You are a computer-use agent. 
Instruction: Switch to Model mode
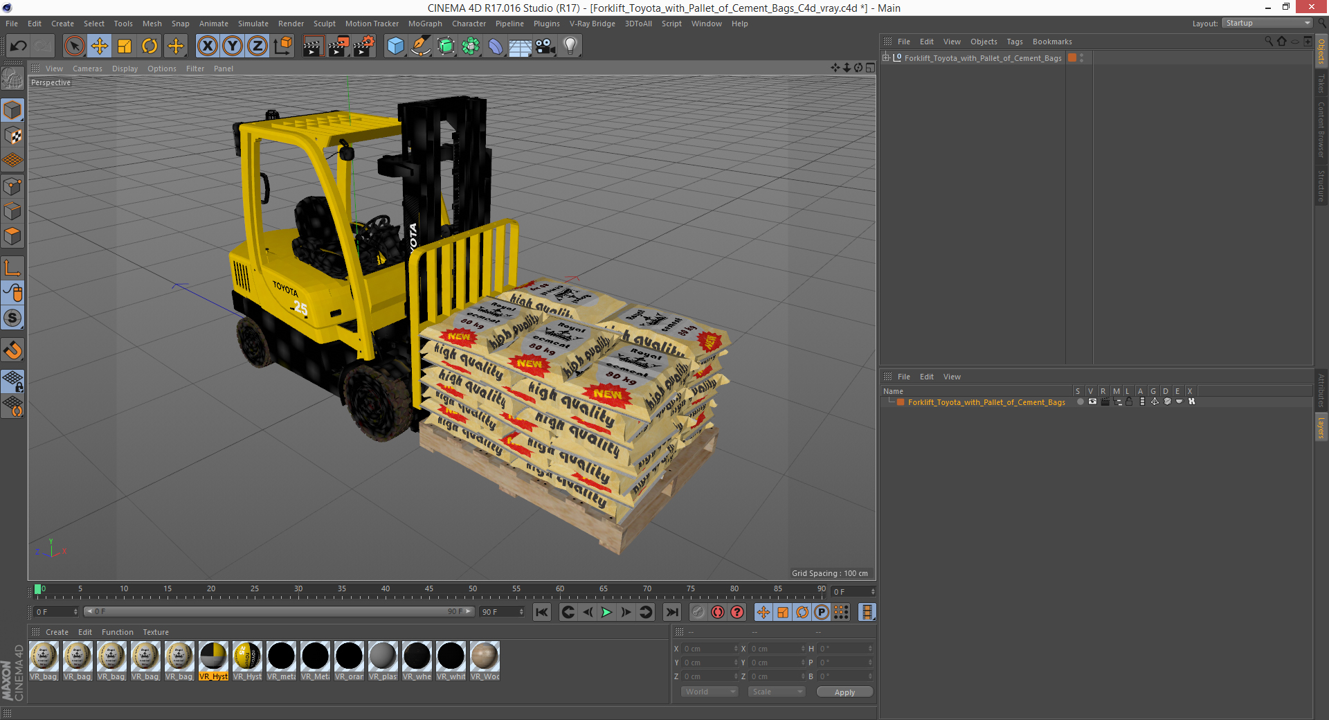(x=12, y=110)
